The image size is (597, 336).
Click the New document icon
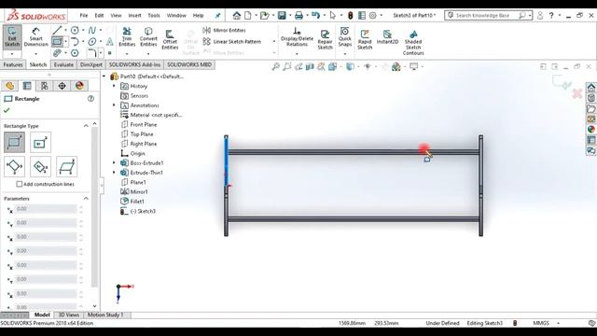(248, 15)
